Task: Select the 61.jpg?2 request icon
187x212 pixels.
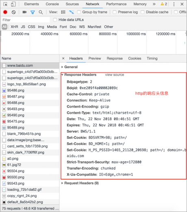Action: coord(4,165)
